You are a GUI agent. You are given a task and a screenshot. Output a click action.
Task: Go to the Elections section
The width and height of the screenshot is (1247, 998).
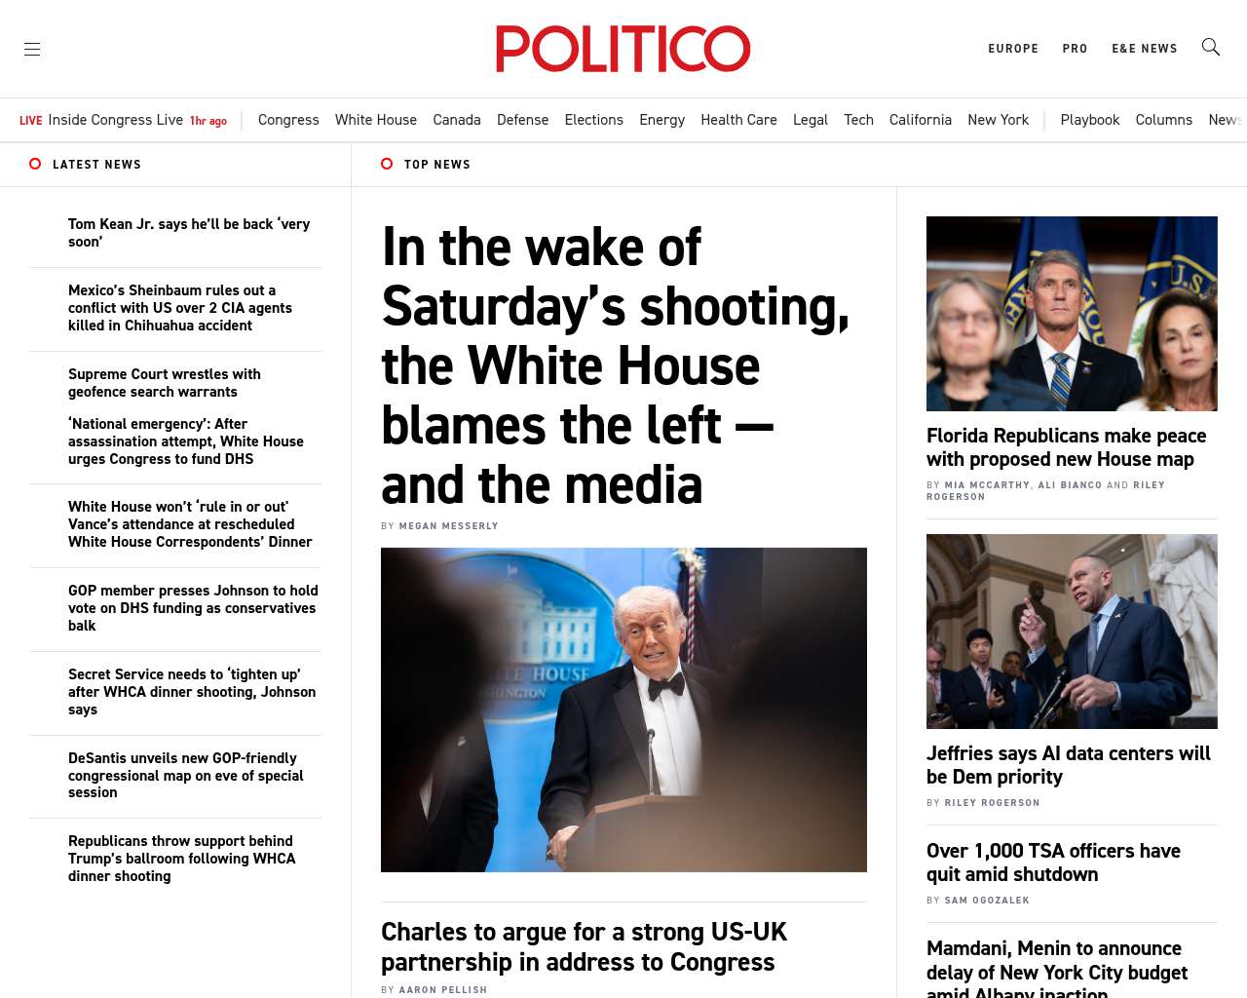593,120
